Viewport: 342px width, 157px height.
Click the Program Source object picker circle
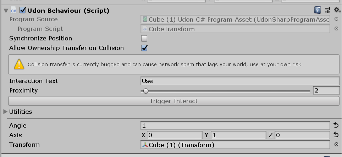336,19
